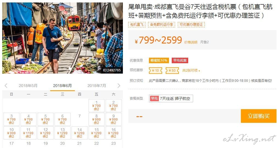Expand 共2张可领 coupon list
Viewport: 279px width, 148px height.
pos(191,71)
